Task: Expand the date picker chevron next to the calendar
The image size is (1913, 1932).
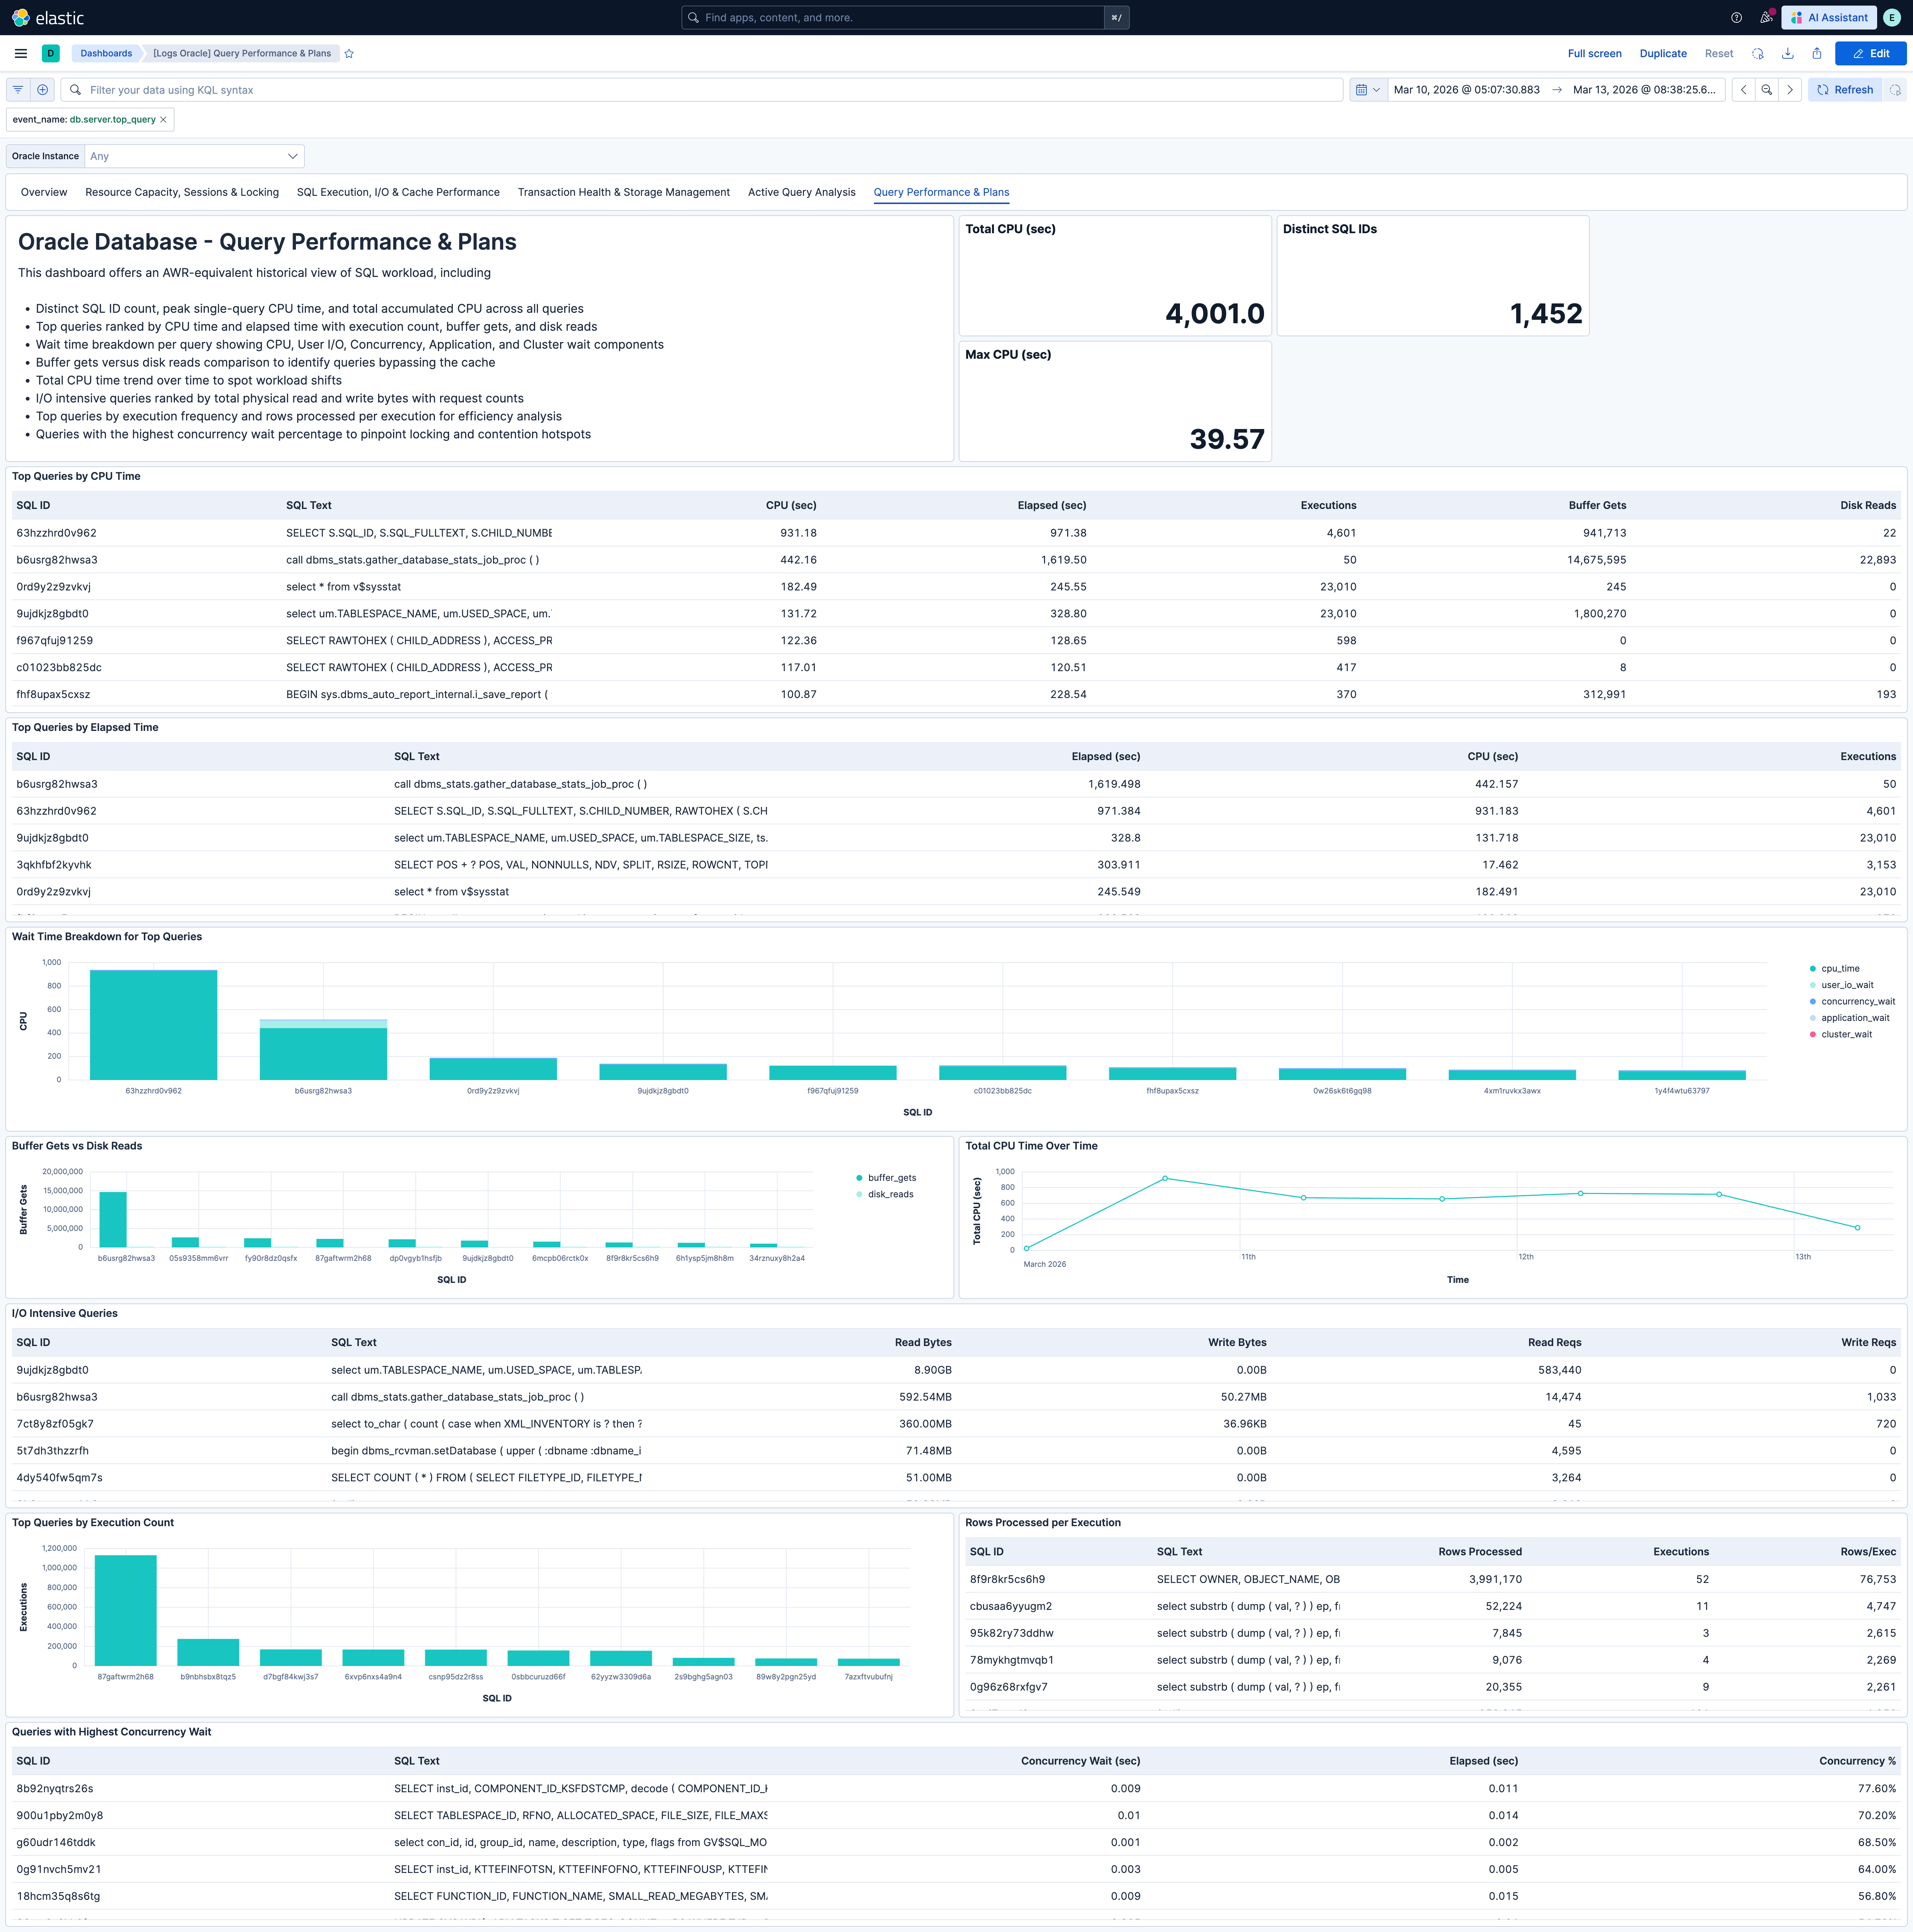Action: [x=1377, y=90]
